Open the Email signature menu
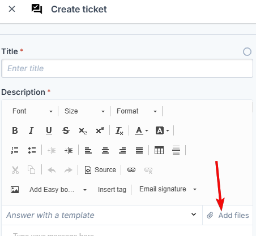Image resolution: width=256 pixels, height=236 pixels. (x=168, y=189)
